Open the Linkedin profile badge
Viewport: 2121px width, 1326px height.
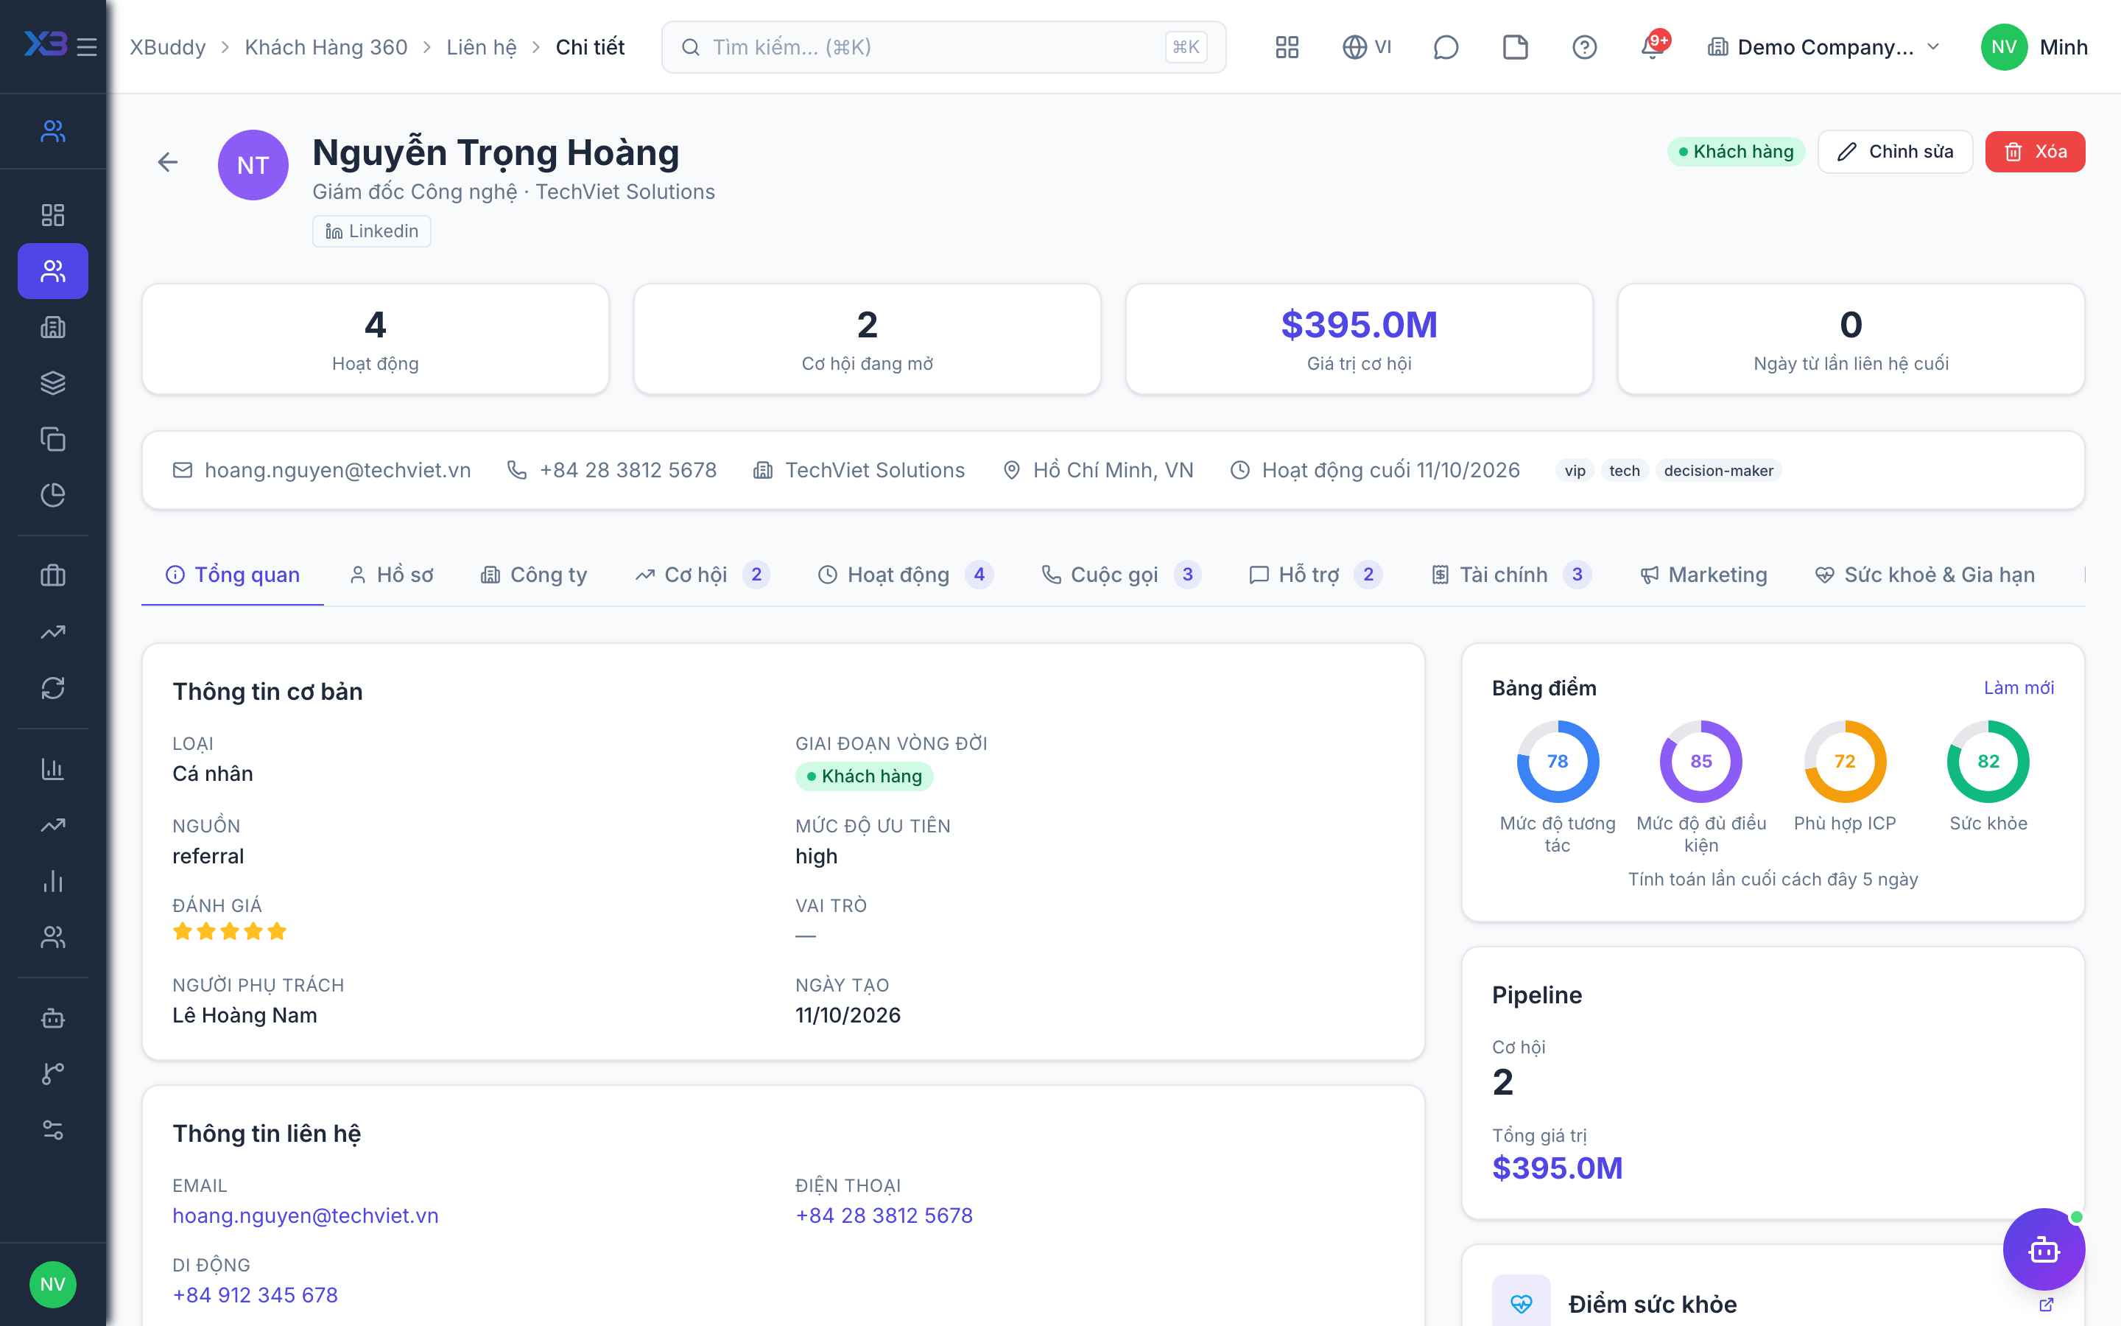click(372, 231)
